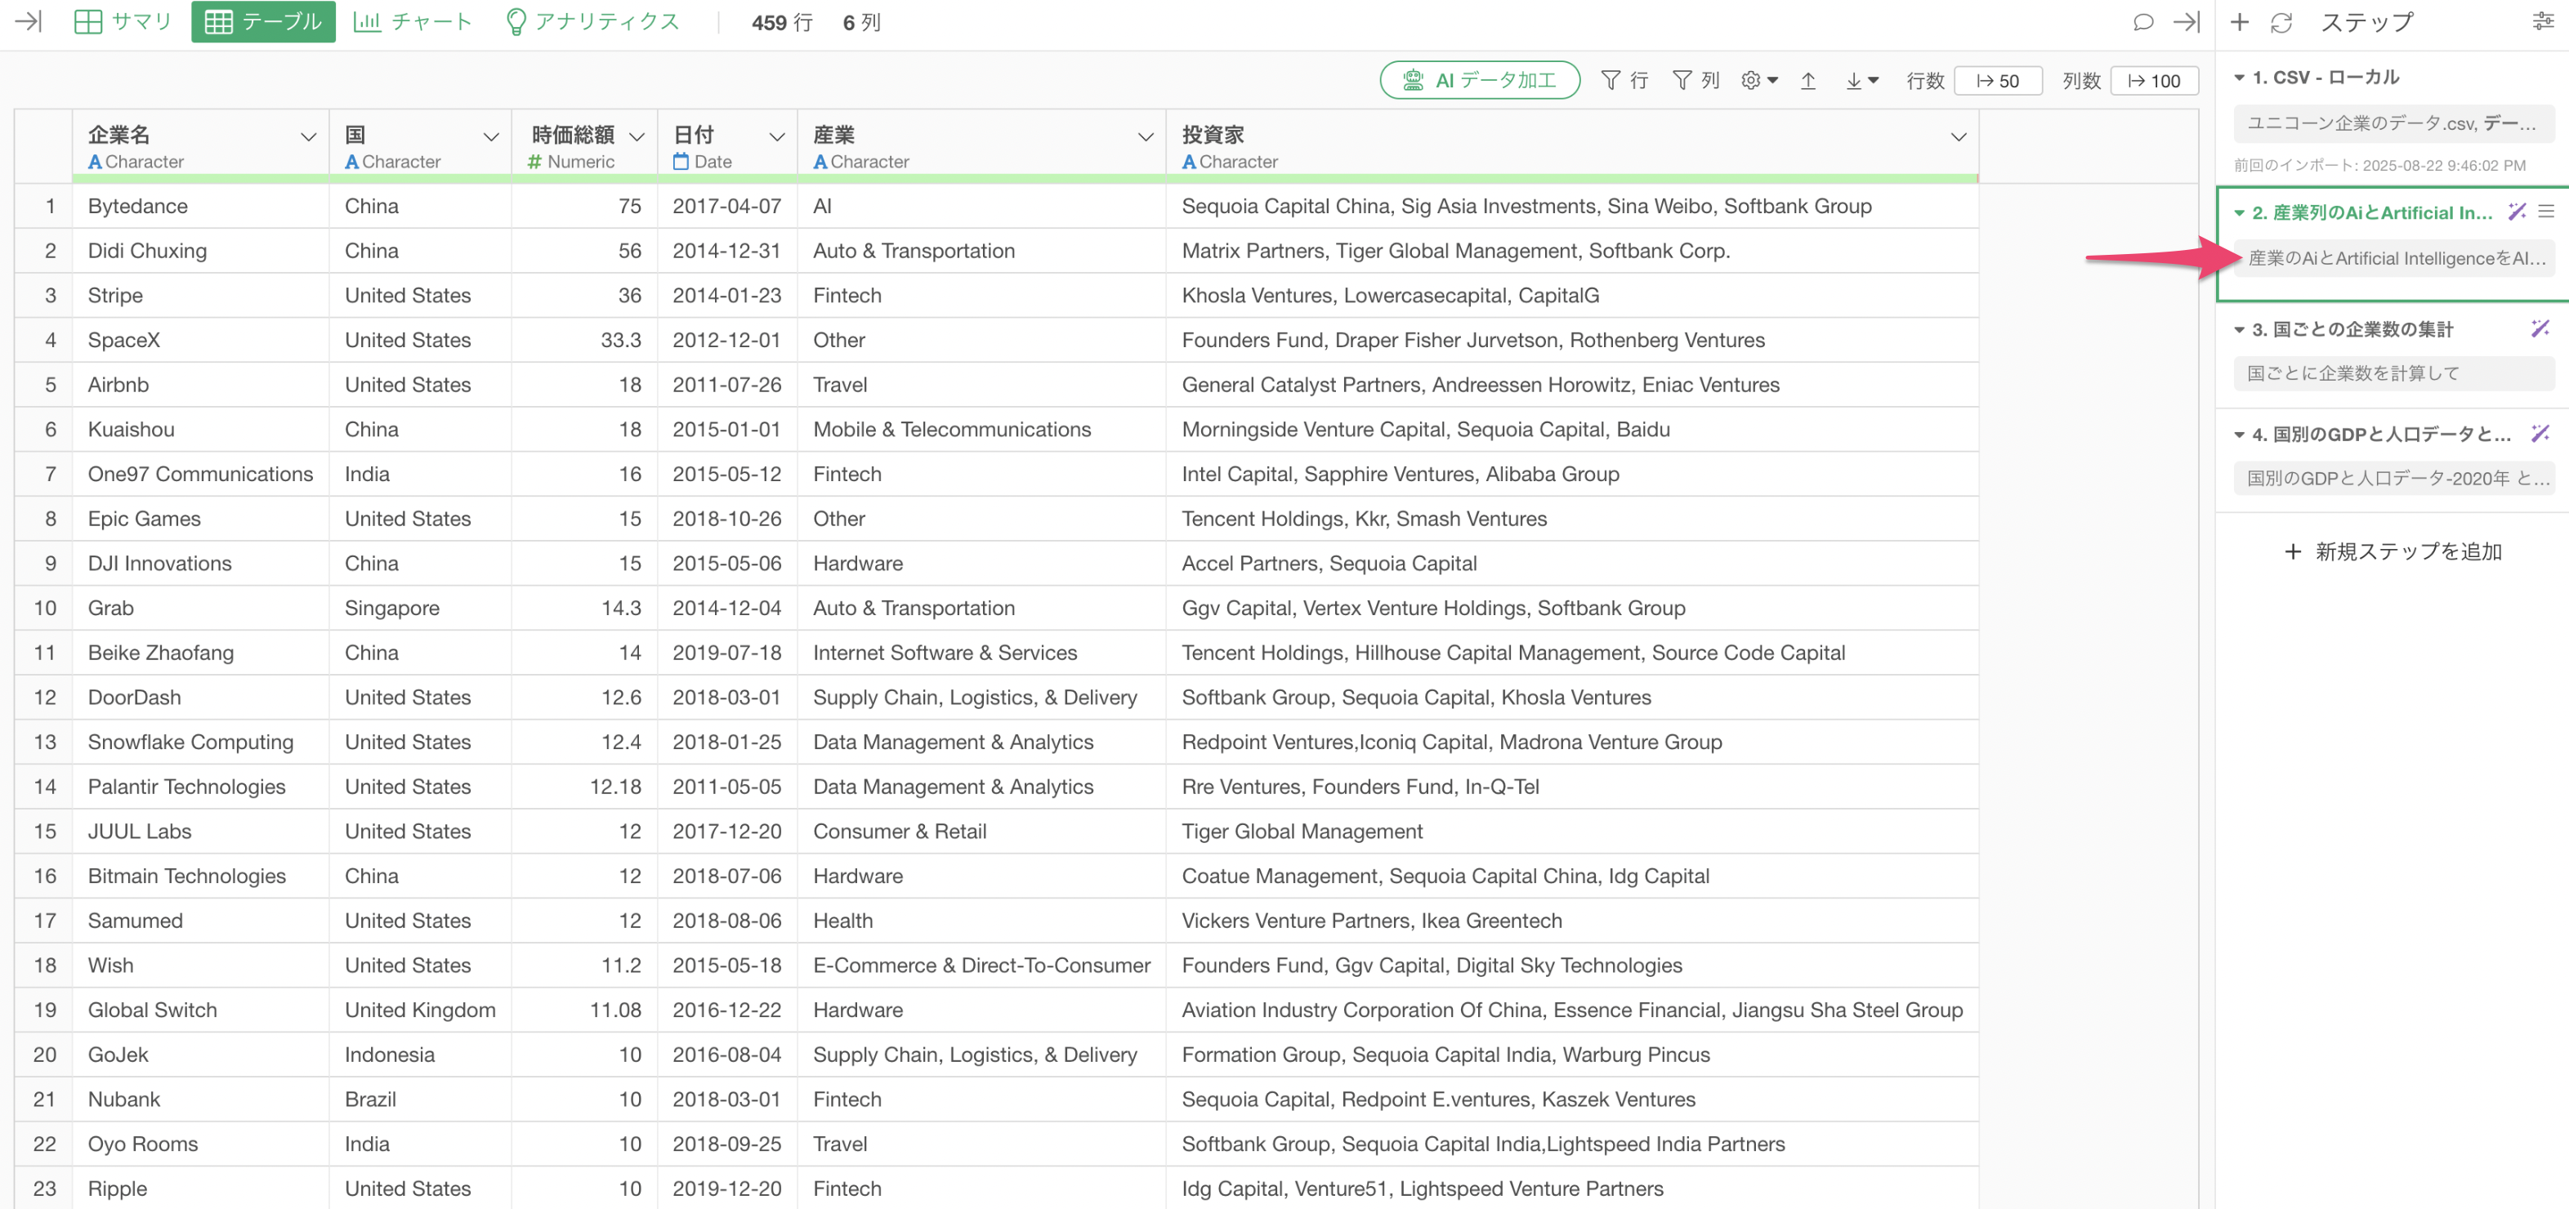
Task: Click the upload export arrow icon
Action: tap(1808, 81)
